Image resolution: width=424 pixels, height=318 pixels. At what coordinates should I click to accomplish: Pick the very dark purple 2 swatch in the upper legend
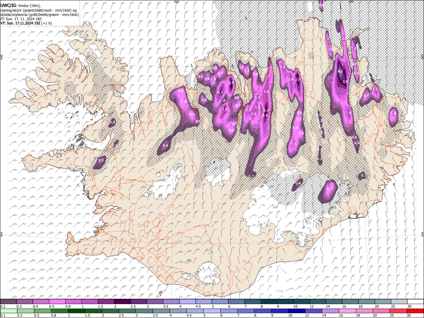pos(122,301)
